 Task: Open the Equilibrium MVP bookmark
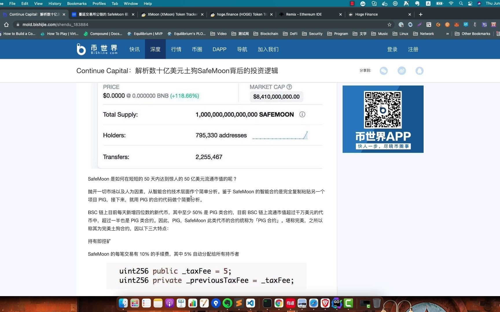point(145,34)
